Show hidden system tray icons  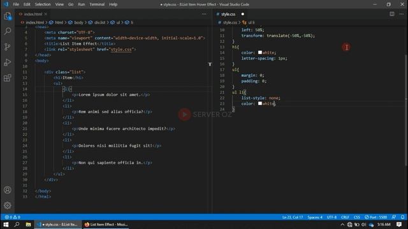click(342, 225)
